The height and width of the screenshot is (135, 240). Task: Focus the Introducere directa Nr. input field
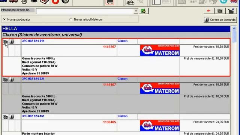(x=85, y=11)
